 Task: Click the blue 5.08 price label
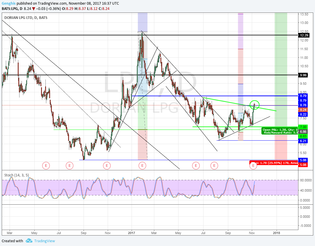(303, 160)
